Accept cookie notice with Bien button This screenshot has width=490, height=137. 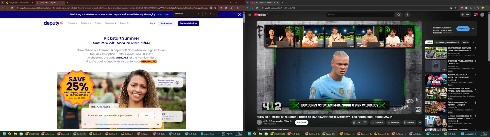tap(147, 116)
